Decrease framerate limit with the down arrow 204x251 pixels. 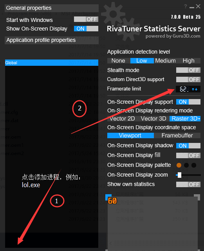pyautogui.click(x=196, y=89)
